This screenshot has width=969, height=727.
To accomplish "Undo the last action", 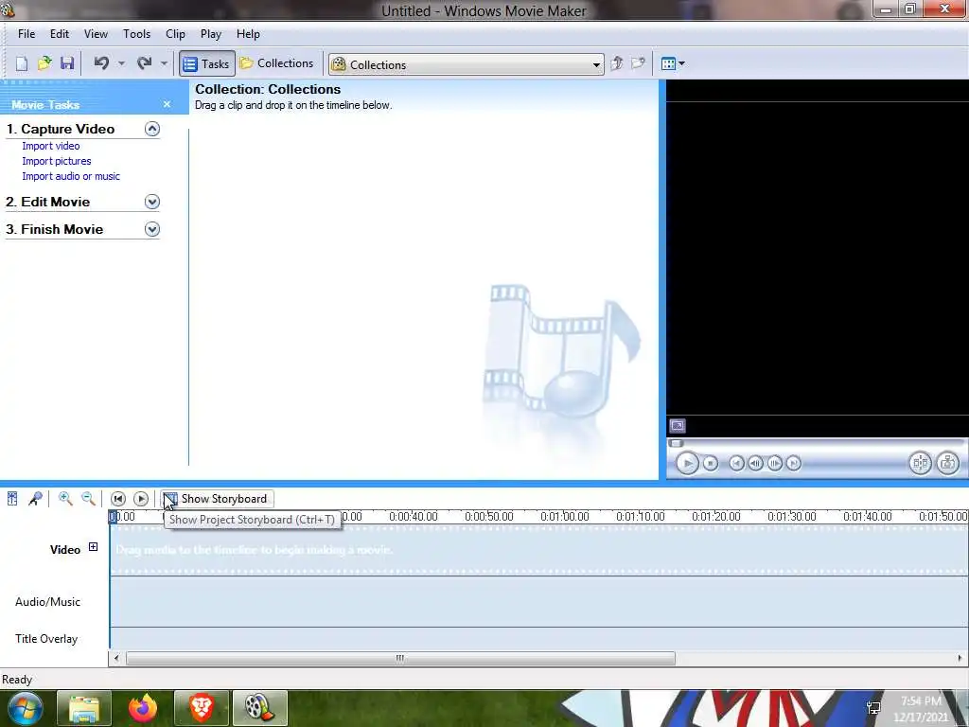I will (102, 63).
